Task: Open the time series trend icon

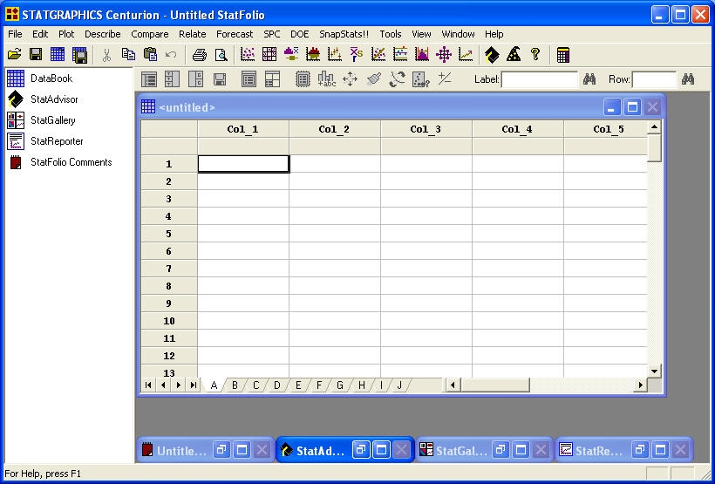Action: tap(466, 55)
